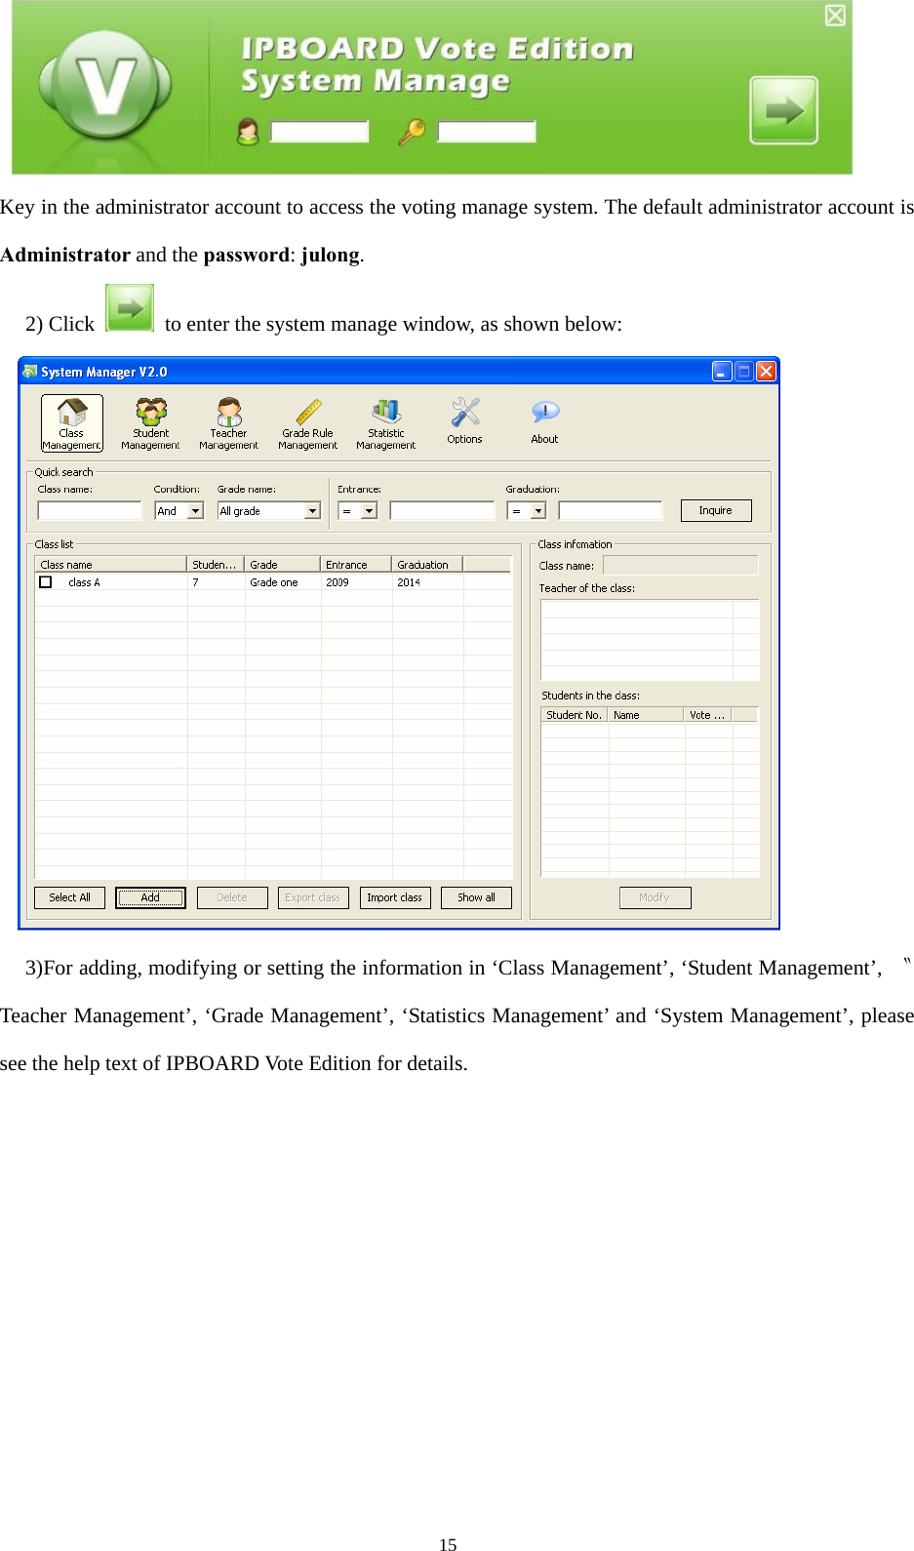
Task: Click the Show all button
Action: (x=476, y=897)
